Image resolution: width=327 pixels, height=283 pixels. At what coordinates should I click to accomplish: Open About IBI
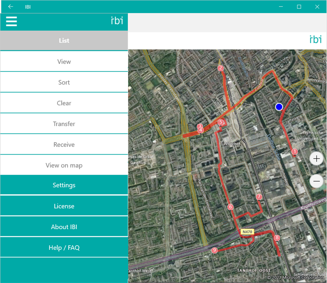click(x=64, y=227)
